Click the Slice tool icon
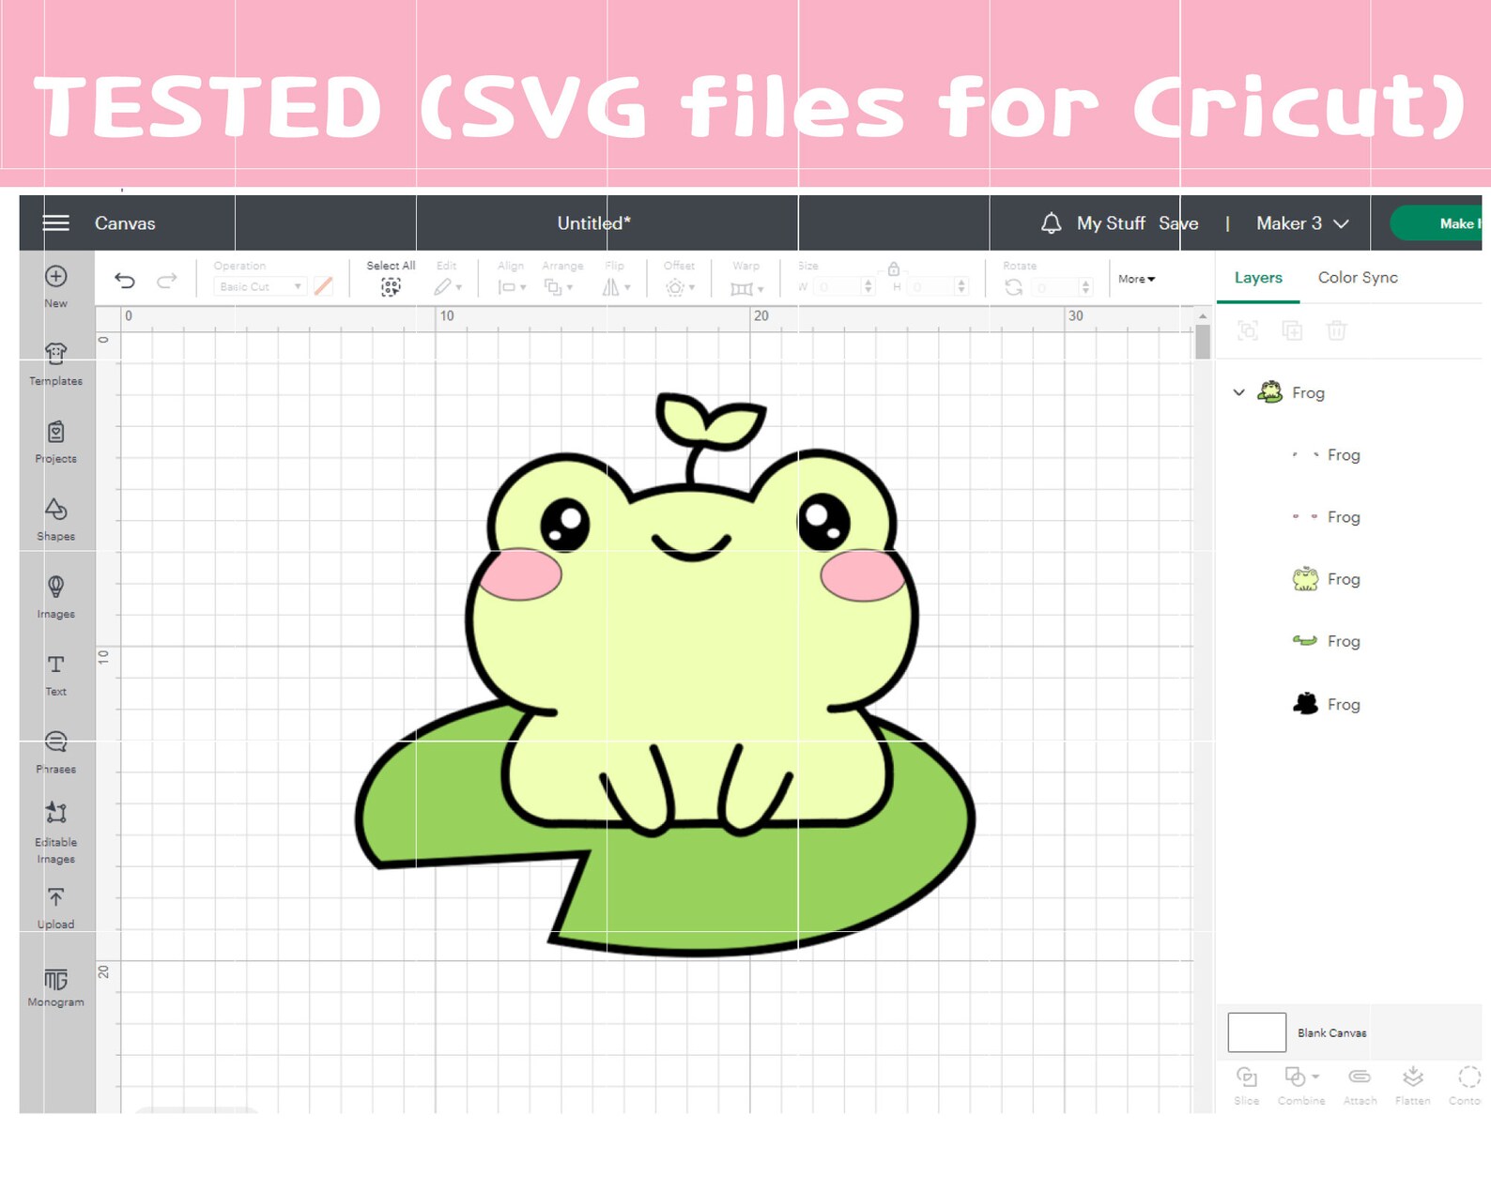 click(1246, 1077)
